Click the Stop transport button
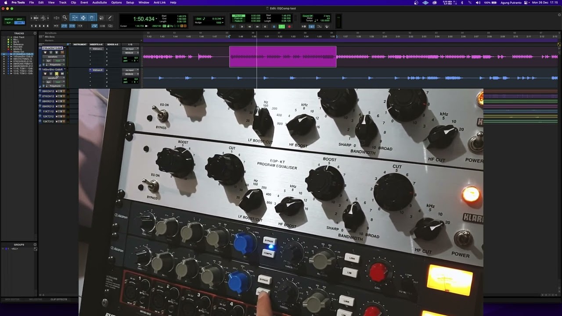562x316 pixels. coord(274,27)
